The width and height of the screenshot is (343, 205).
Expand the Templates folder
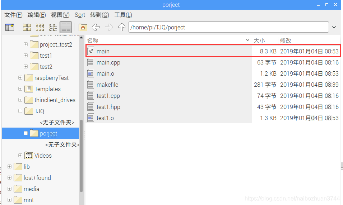20,89
